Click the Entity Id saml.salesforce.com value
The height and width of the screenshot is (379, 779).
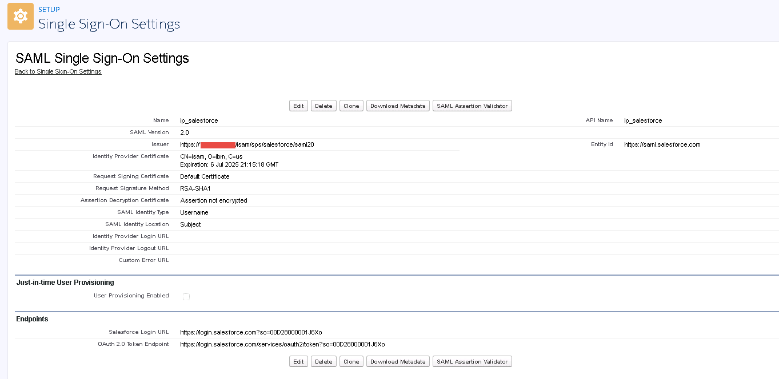pyautogui.click(x=661, y=144)
